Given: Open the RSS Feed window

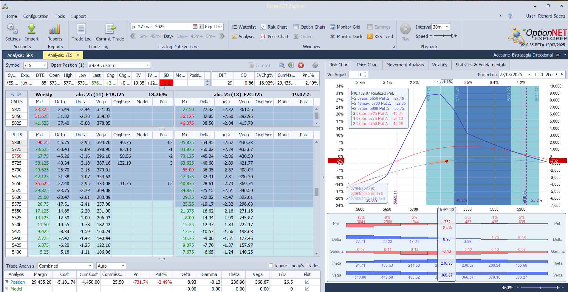Looking at the screenshot, I should point(380,37).
